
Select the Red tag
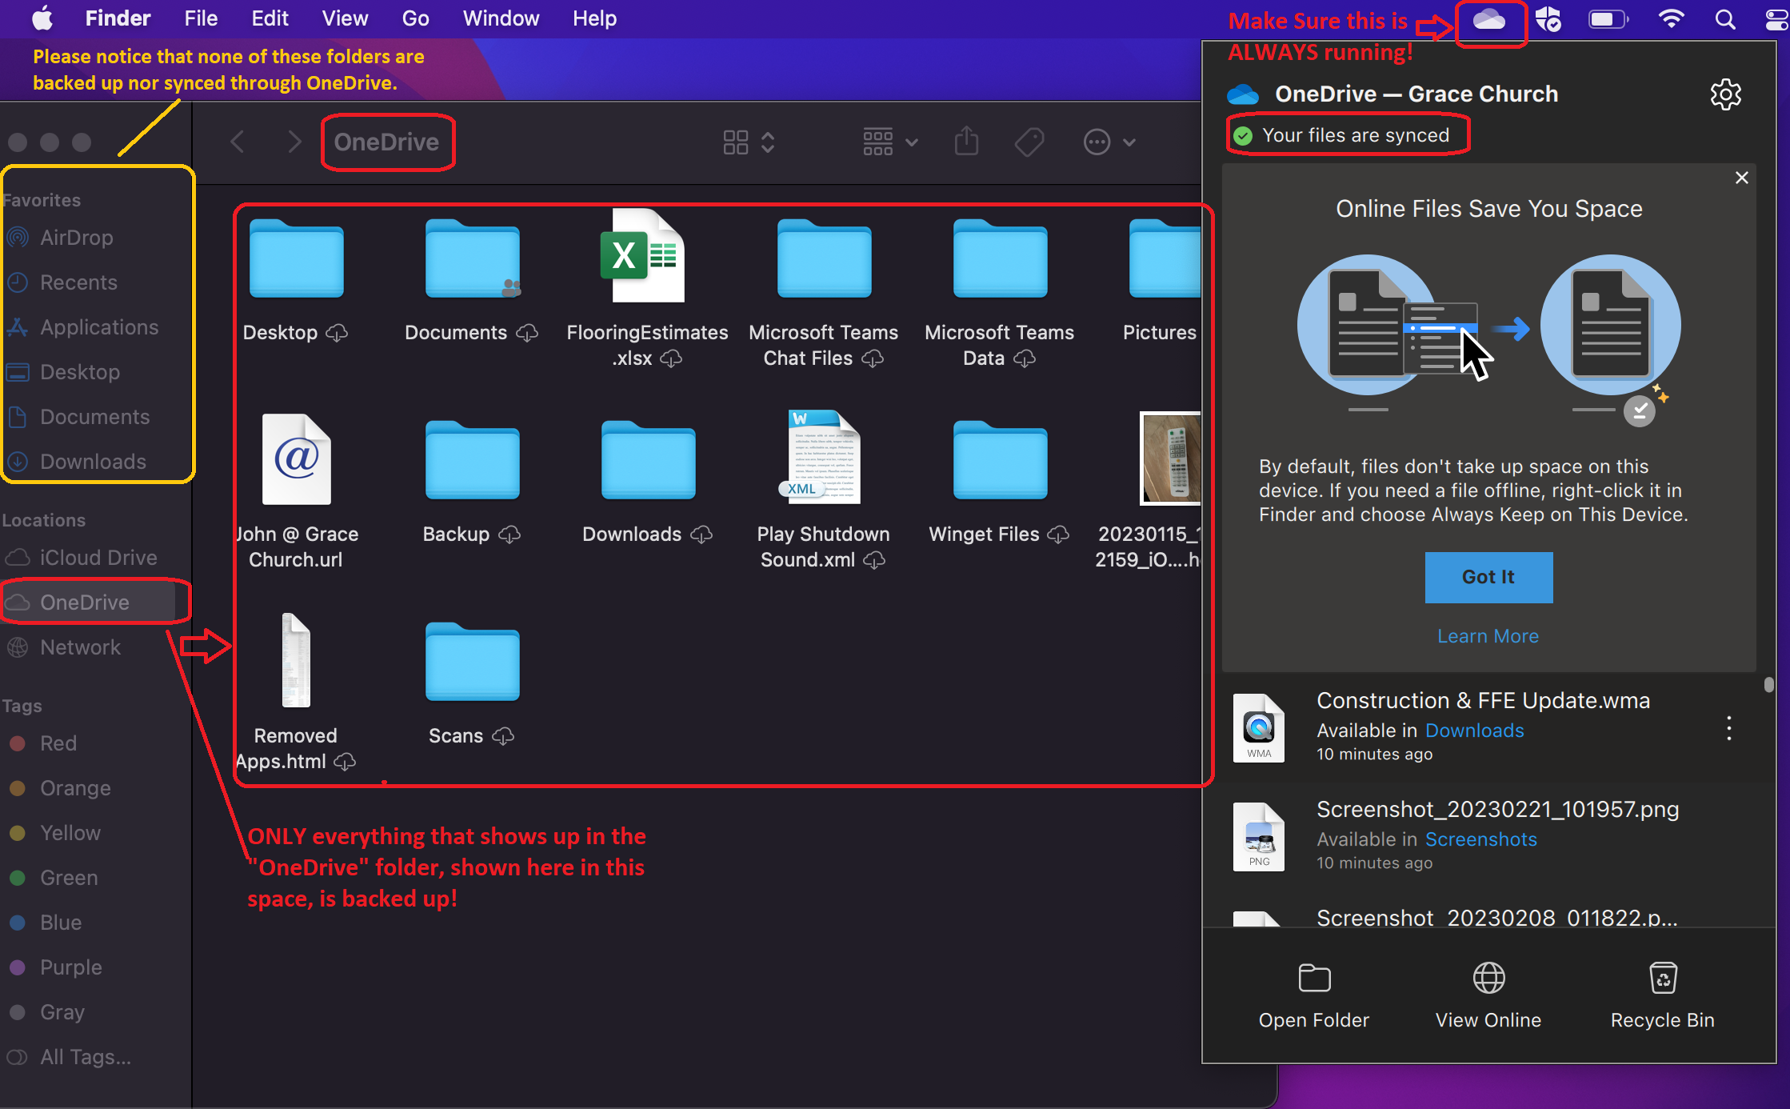[58, 743]
